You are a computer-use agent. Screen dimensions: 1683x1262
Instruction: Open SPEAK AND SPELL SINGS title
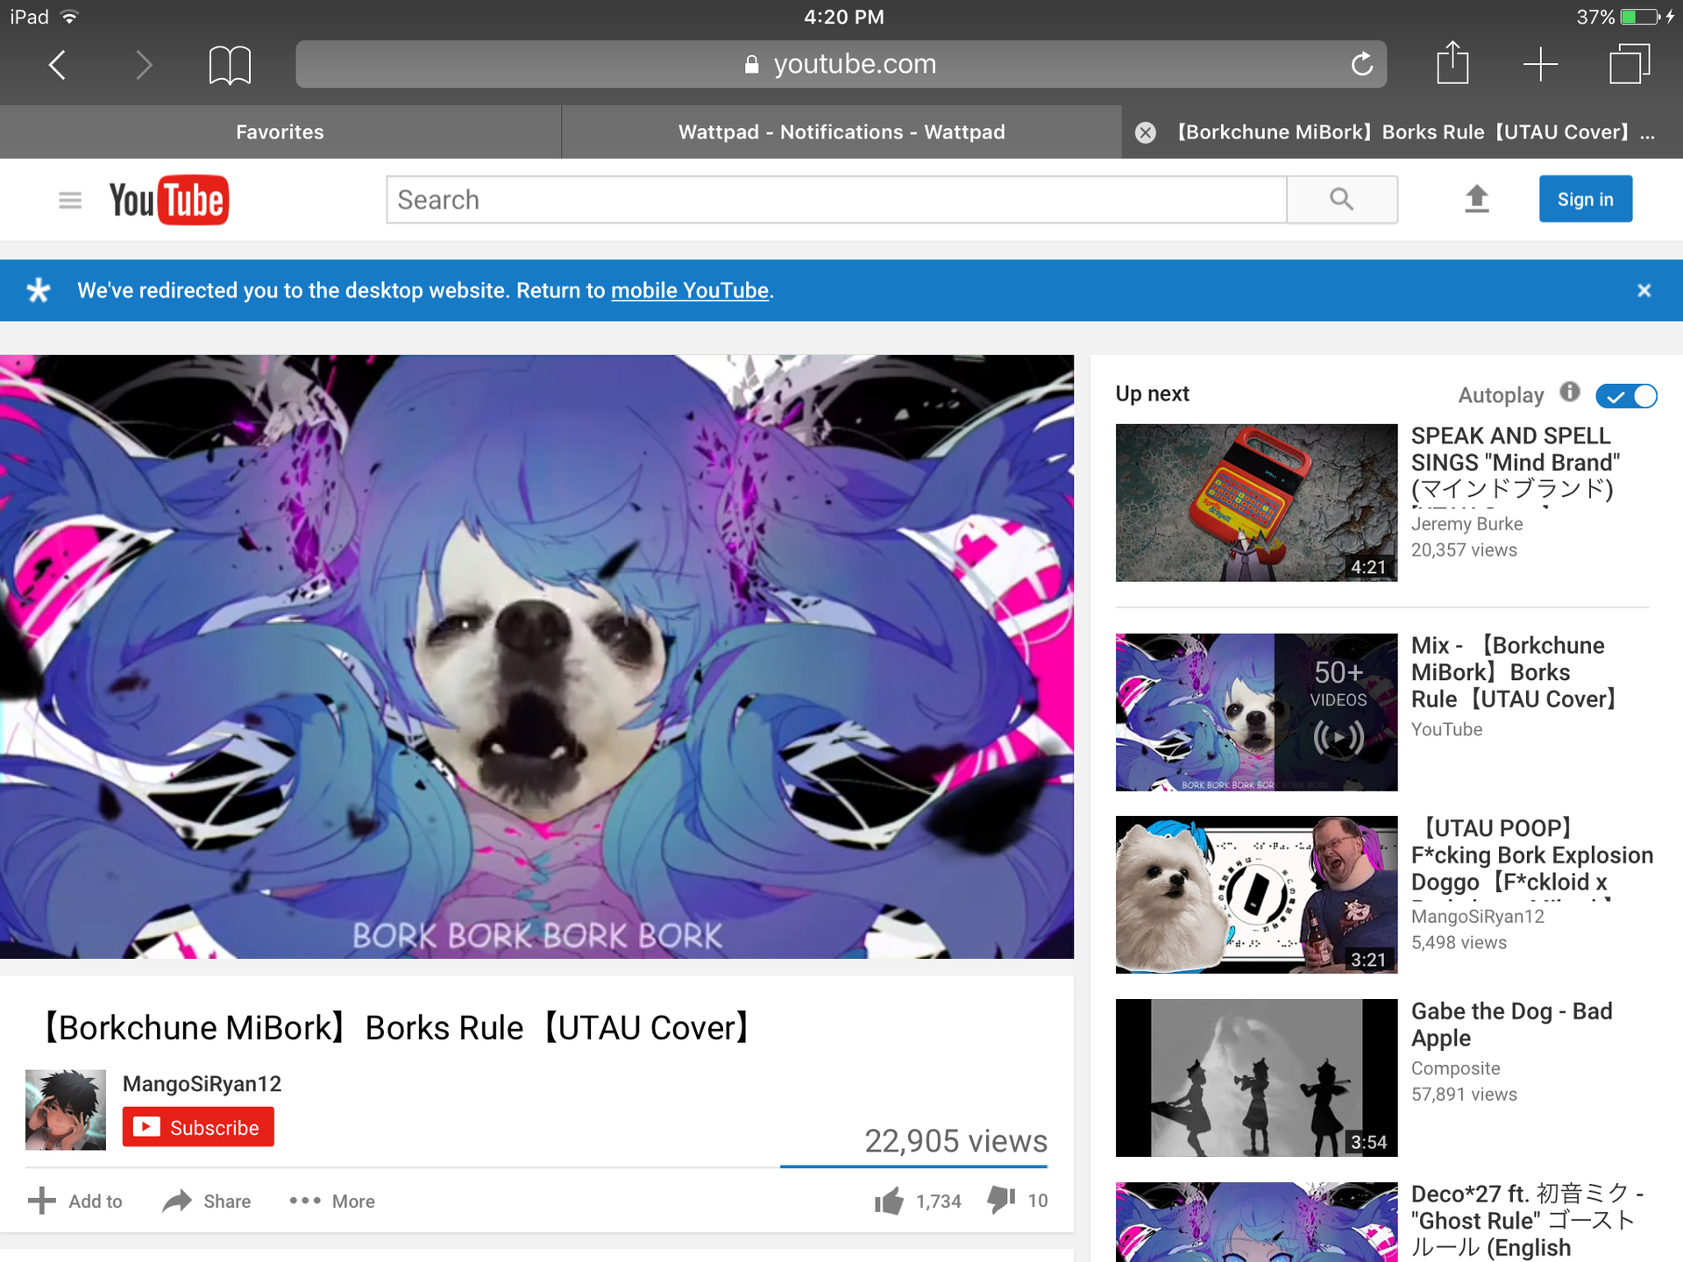[1516, 462]
